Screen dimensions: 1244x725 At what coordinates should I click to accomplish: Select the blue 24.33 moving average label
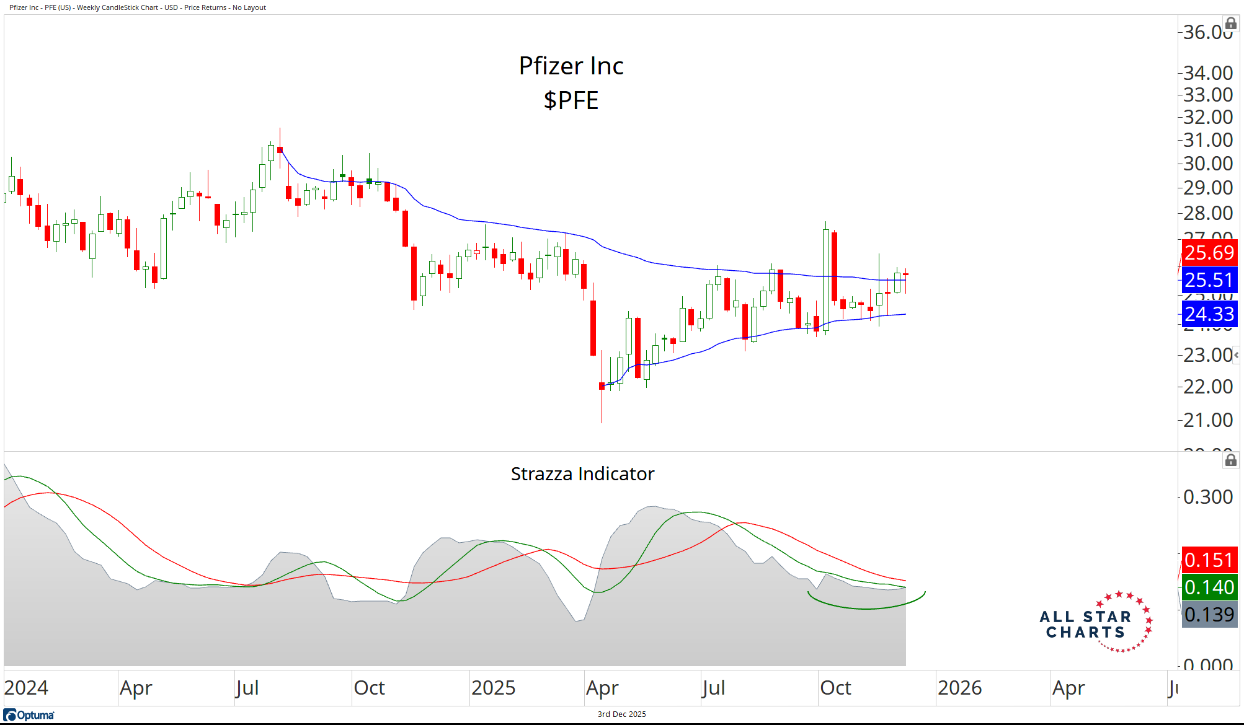click(x=1209, y=314)
